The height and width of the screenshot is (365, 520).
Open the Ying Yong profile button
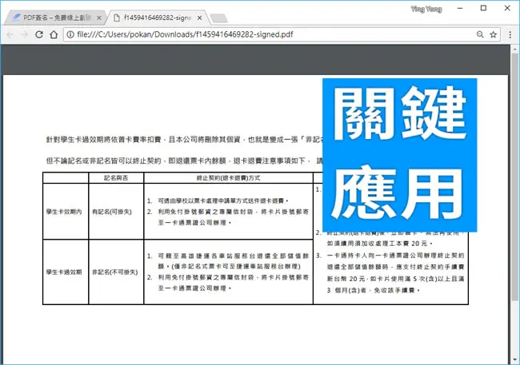[x=426, y=9]
